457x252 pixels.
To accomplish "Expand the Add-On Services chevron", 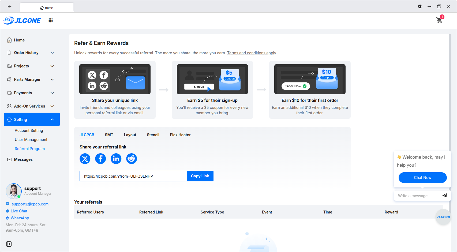I will pyautogui.click(x=52, y=106).
